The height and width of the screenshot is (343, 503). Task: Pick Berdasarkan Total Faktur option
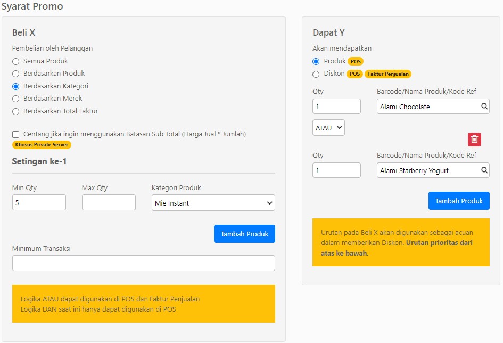16,112
